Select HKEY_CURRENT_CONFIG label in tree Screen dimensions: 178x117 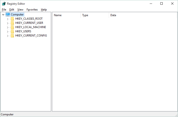(x=31, y=35)
